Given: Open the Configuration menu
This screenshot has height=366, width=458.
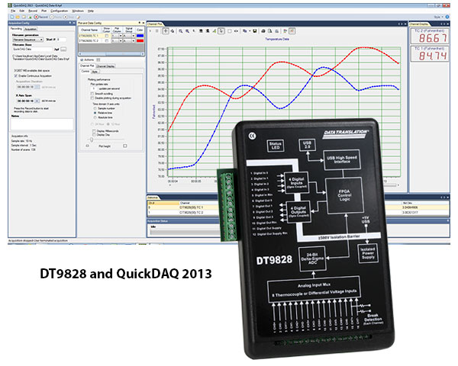Looking at the screenshot, I should pyautogui.click(x=60, y=11).
